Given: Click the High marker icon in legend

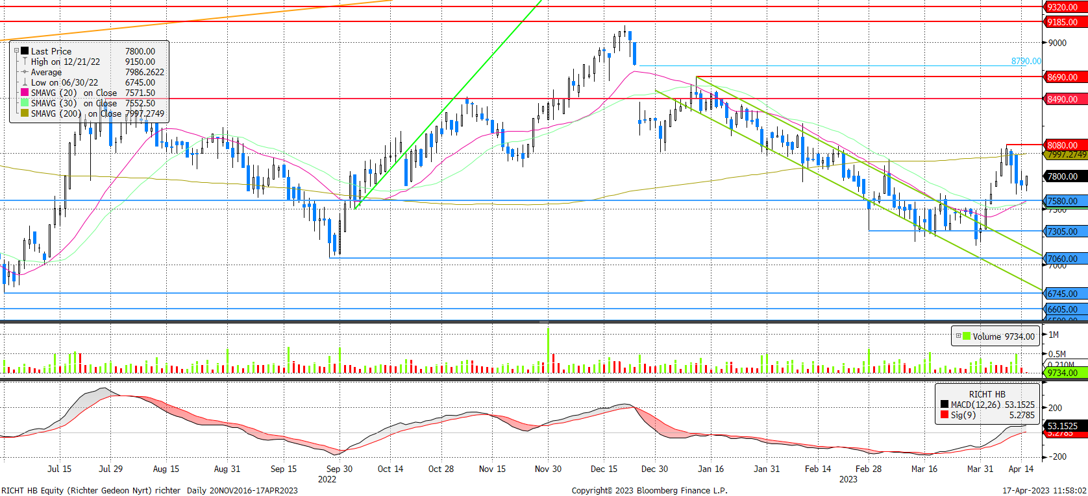Looking at the screenshot, I should [x=25, y=61].
